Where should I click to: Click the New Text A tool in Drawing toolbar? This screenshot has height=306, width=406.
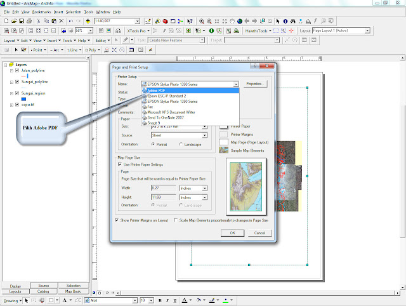[x=65, y=300]
